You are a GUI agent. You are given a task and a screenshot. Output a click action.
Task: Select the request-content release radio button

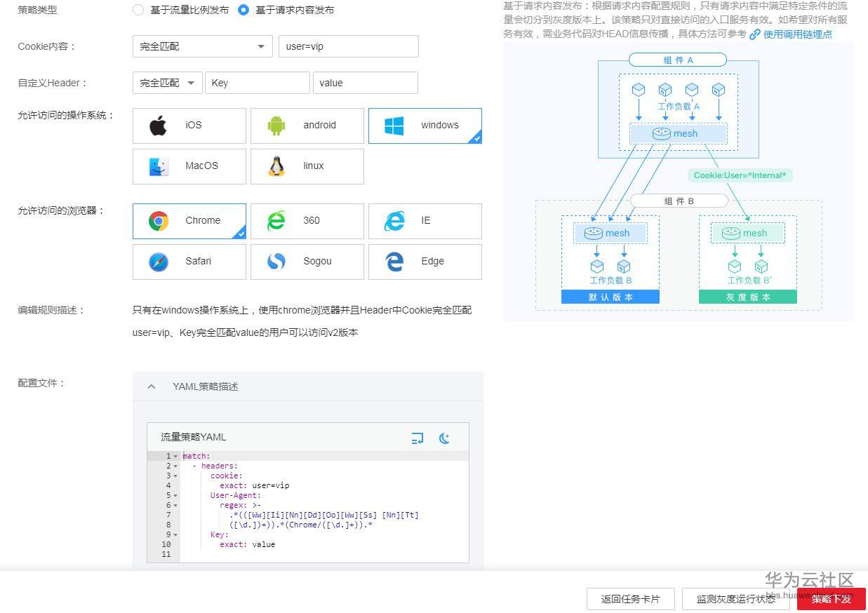click(x=243, y=10)
